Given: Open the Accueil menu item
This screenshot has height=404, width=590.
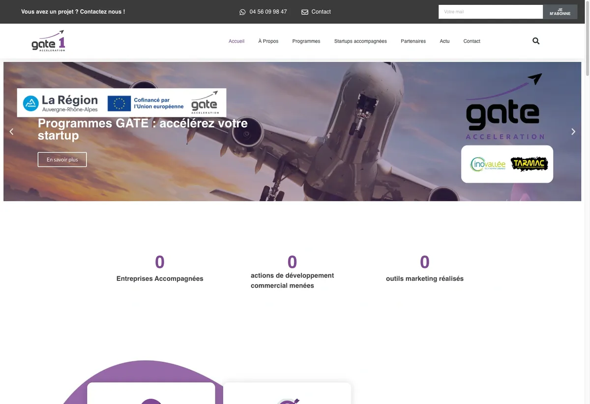Looking at the screenshot, I should pyautogui.click(x=236, y=41).
